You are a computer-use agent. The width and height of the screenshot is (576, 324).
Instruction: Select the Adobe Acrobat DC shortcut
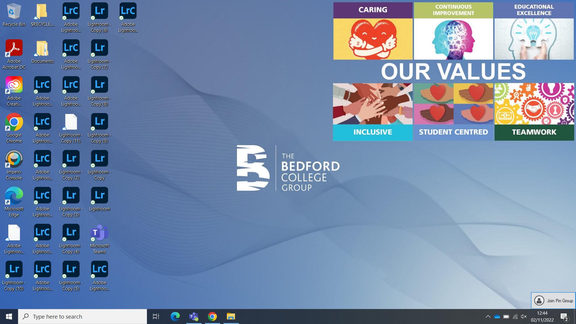pos(14,48)
